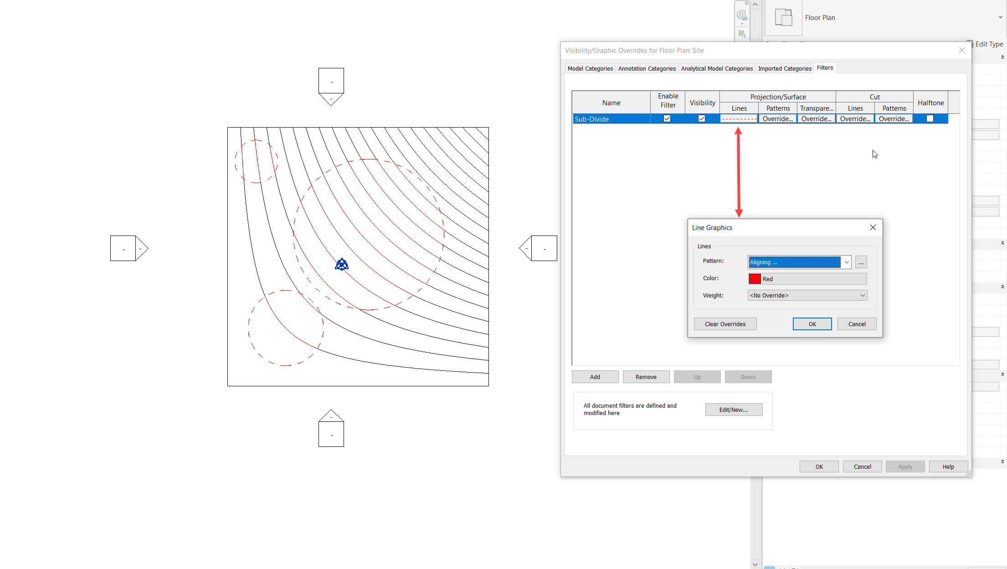The image size is (1007, 569).
Task: Switch to Annotation Categories tab
Action: 647,68
